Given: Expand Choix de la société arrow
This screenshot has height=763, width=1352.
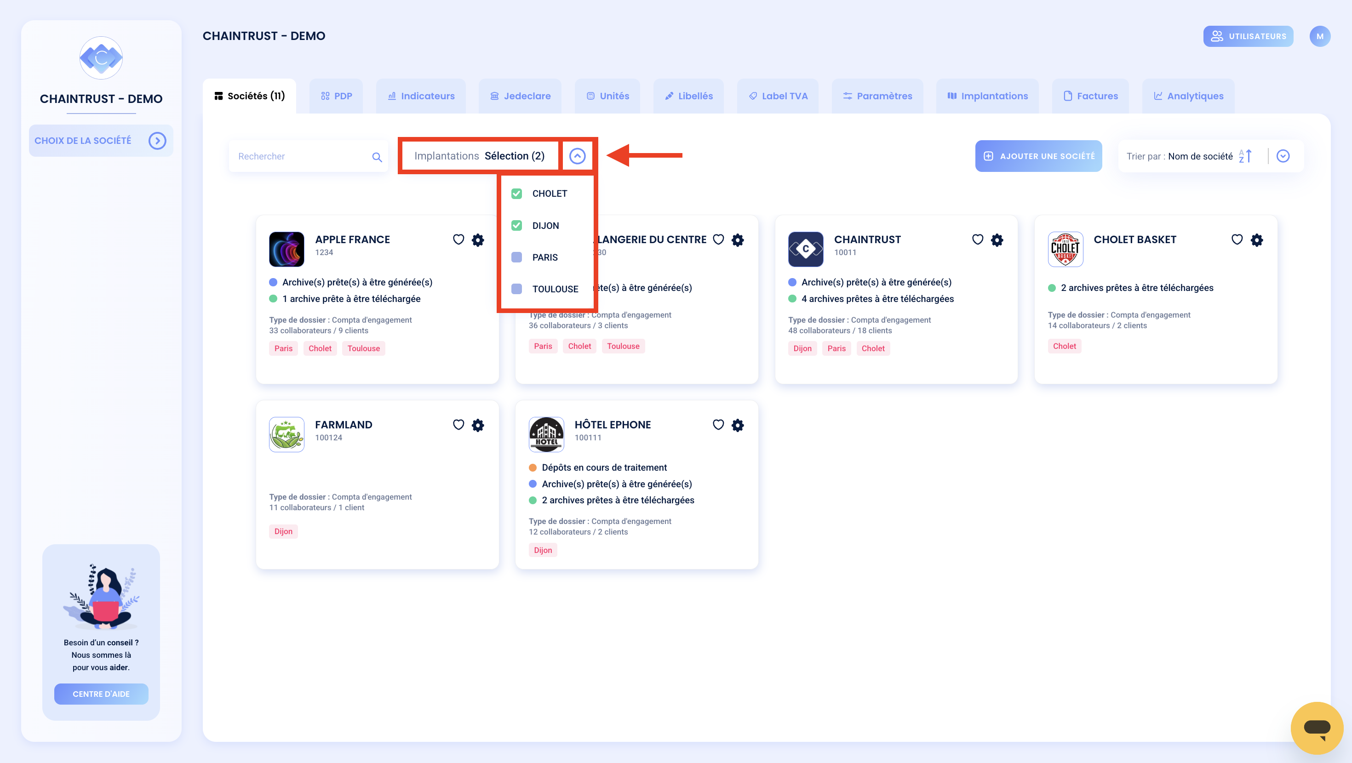Looking at the screenshot, I should click(x=157, y=141).
